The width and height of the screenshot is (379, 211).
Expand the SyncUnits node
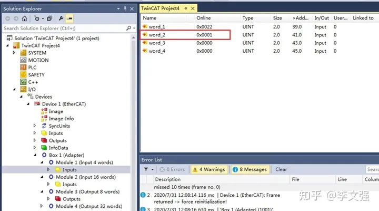pyautogui.click(x=35, y=126)
